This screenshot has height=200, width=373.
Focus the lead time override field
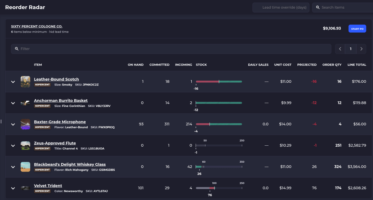tap(281, 7)
